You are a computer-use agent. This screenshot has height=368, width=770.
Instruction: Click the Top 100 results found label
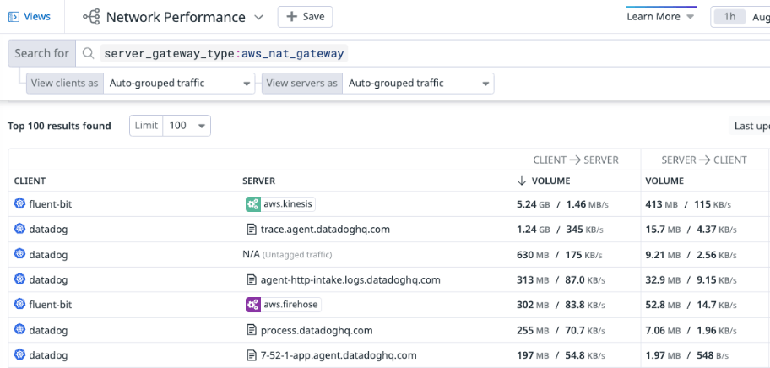[59, 126]
